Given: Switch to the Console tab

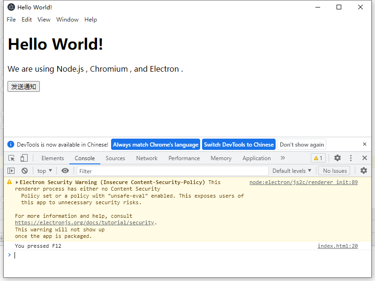Looking at the screenshot, I should [85, 158].
